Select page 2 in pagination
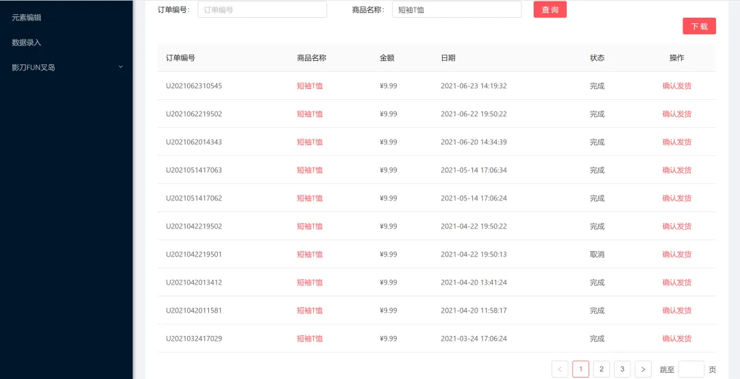The width and height of the screenshot is (740, 379). click(602, 369)
